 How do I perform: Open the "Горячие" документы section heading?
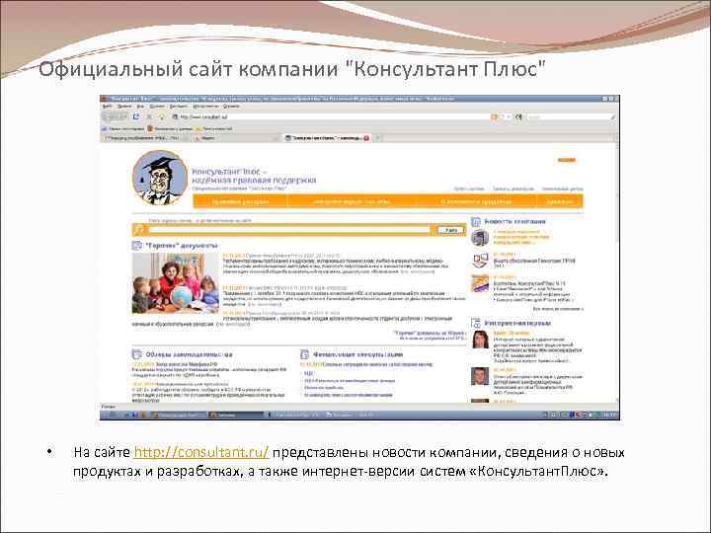[x=182, y=246]
